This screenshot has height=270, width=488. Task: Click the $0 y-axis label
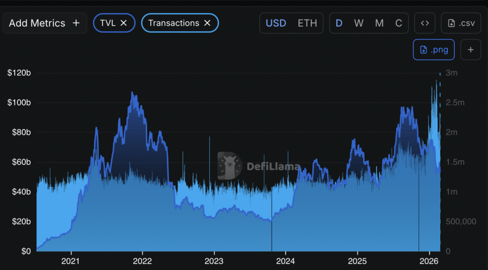tap(26, 251)
